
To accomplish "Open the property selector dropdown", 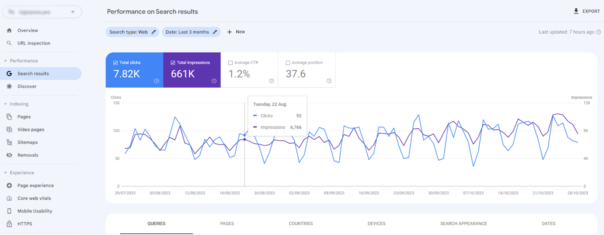I will (72, 12).
